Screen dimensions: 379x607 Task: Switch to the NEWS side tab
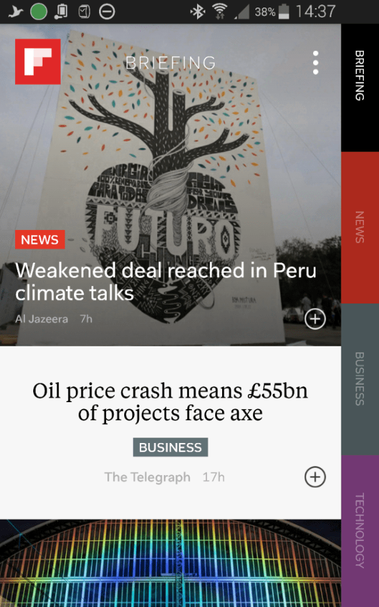pyautogui.click(x=360, y=227)
